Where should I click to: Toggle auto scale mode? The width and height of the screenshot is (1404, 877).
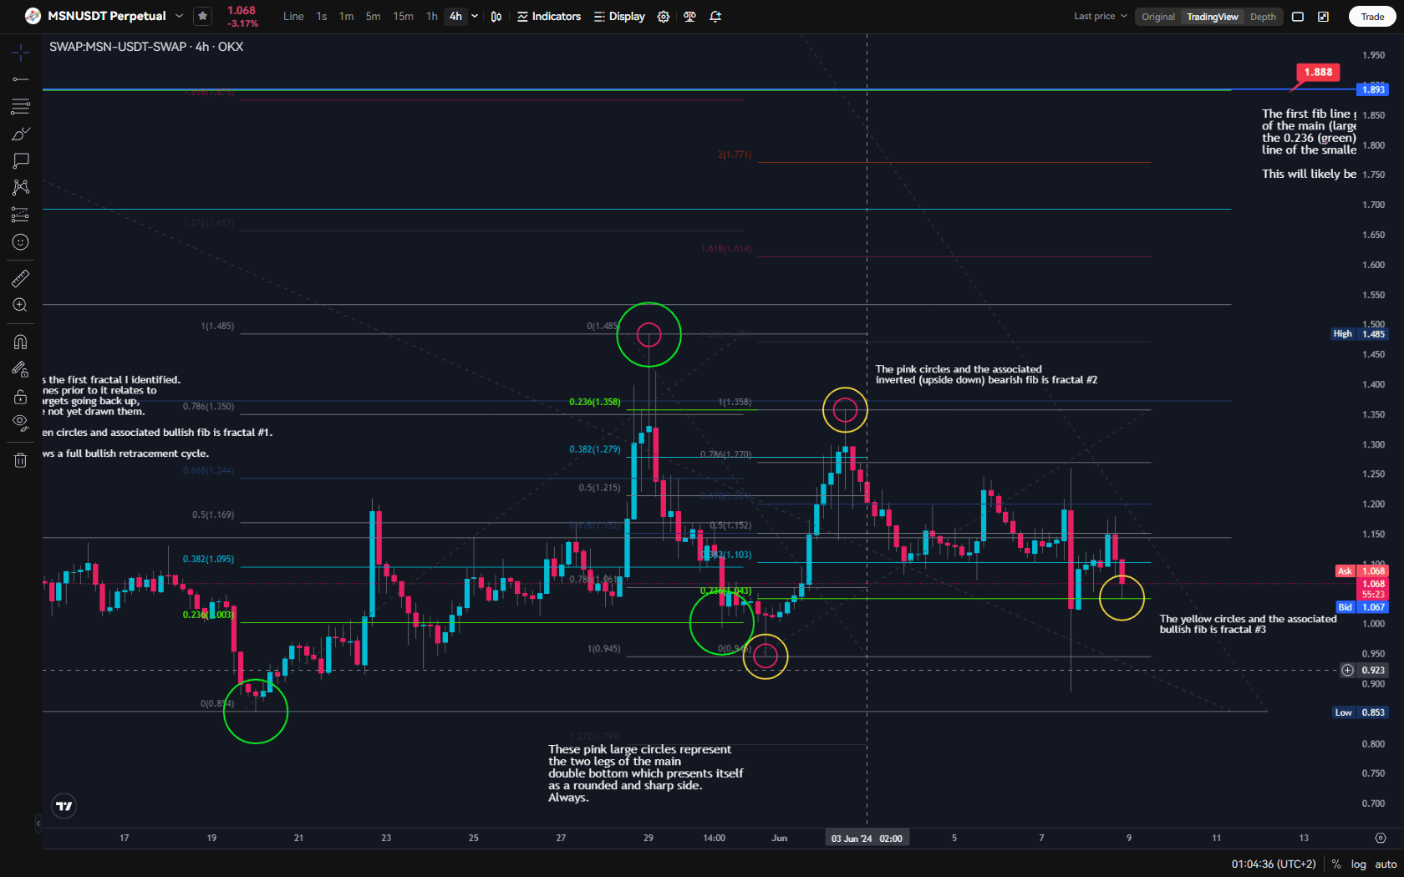[x=1386, y=864]
